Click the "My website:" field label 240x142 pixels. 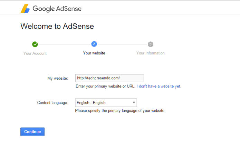coord(58,78)
